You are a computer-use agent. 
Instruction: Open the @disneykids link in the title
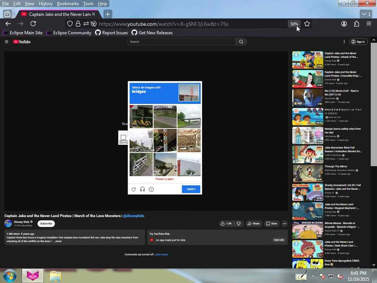(x=134, y=216)
